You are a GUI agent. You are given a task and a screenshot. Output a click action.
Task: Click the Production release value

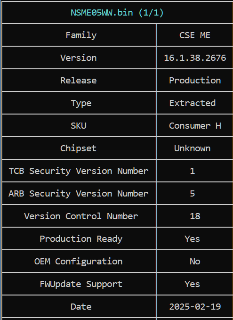pos(195,81)
